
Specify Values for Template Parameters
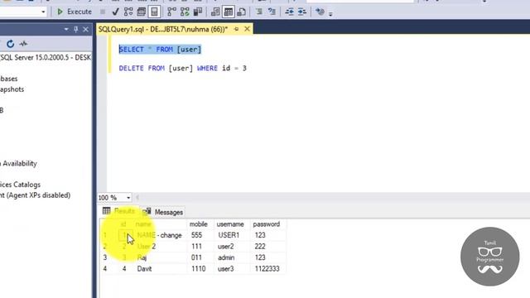point(320,12)
